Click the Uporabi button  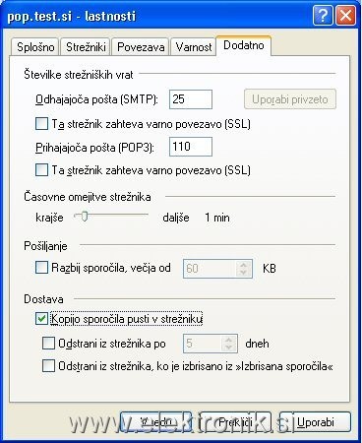[315, 422]
